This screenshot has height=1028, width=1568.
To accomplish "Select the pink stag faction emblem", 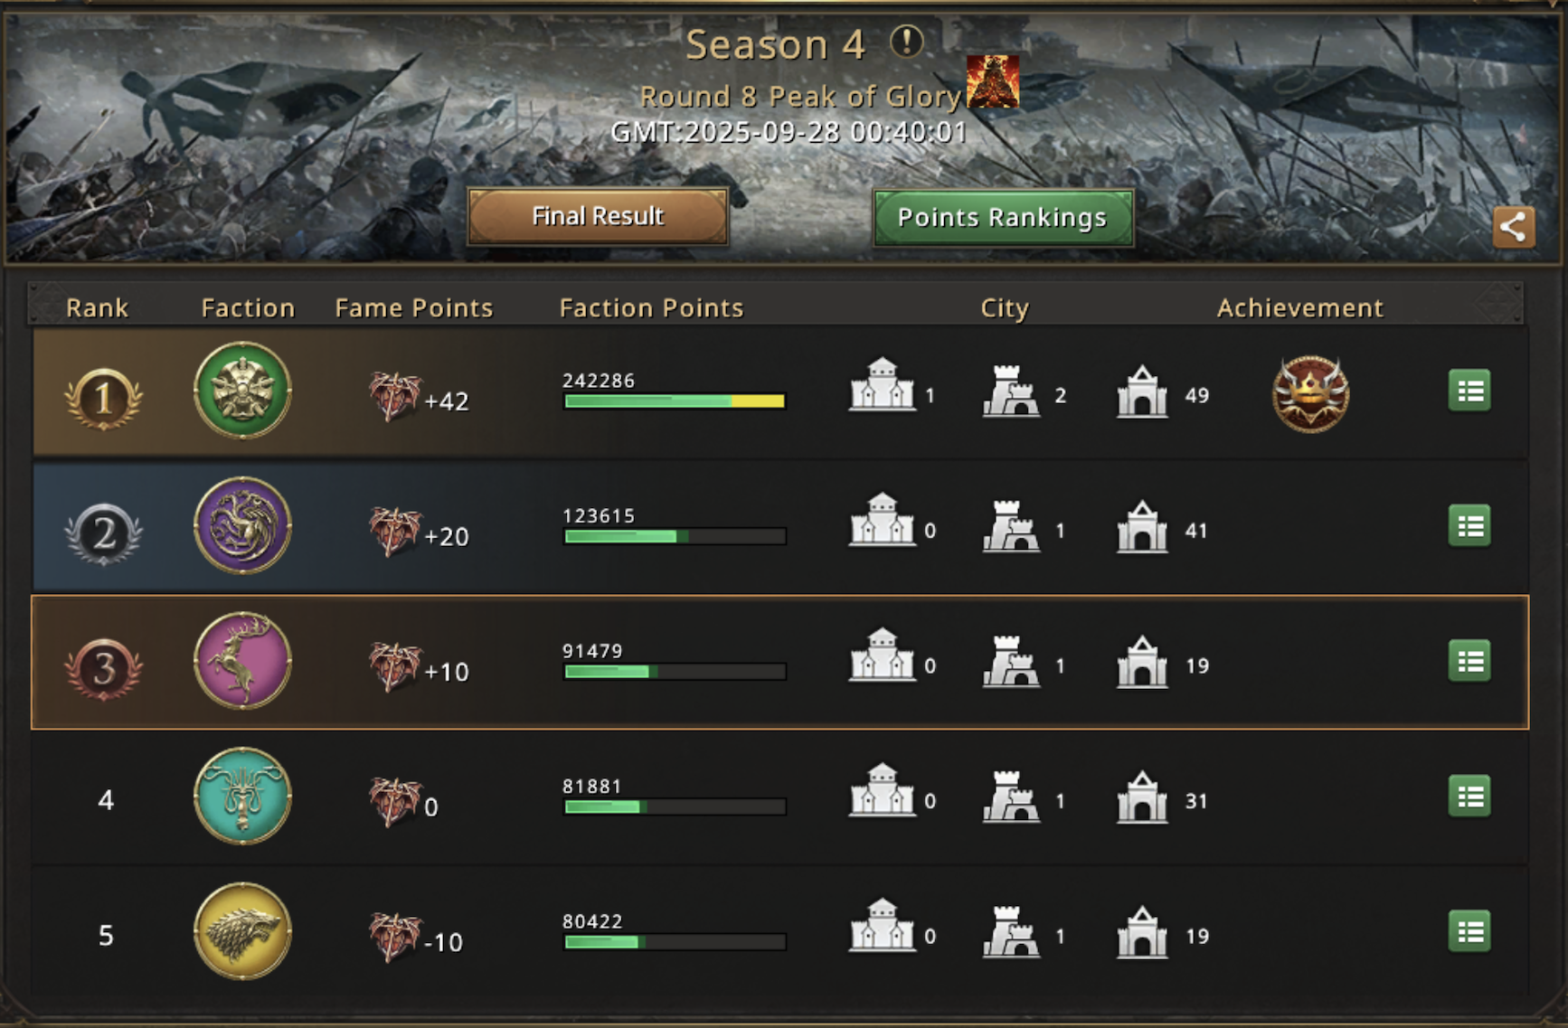I will click(242, 661).
